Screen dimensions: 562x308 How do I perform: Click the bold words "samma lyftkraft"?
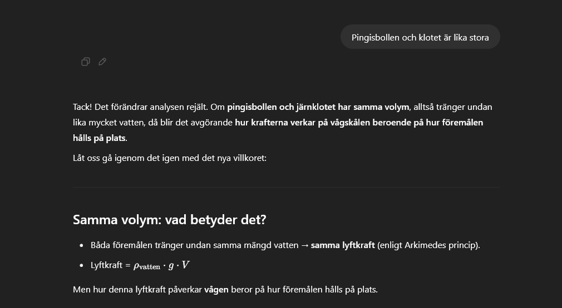tap(342, 245)
